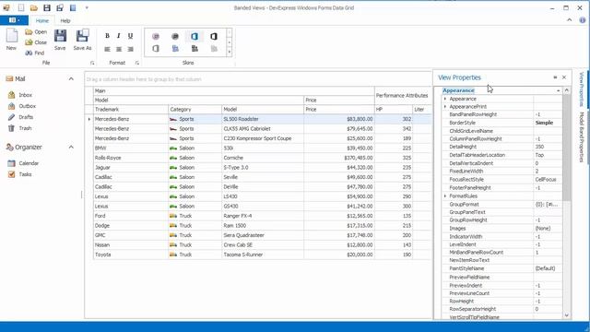Open the Outbox folder

pos(27,106)
